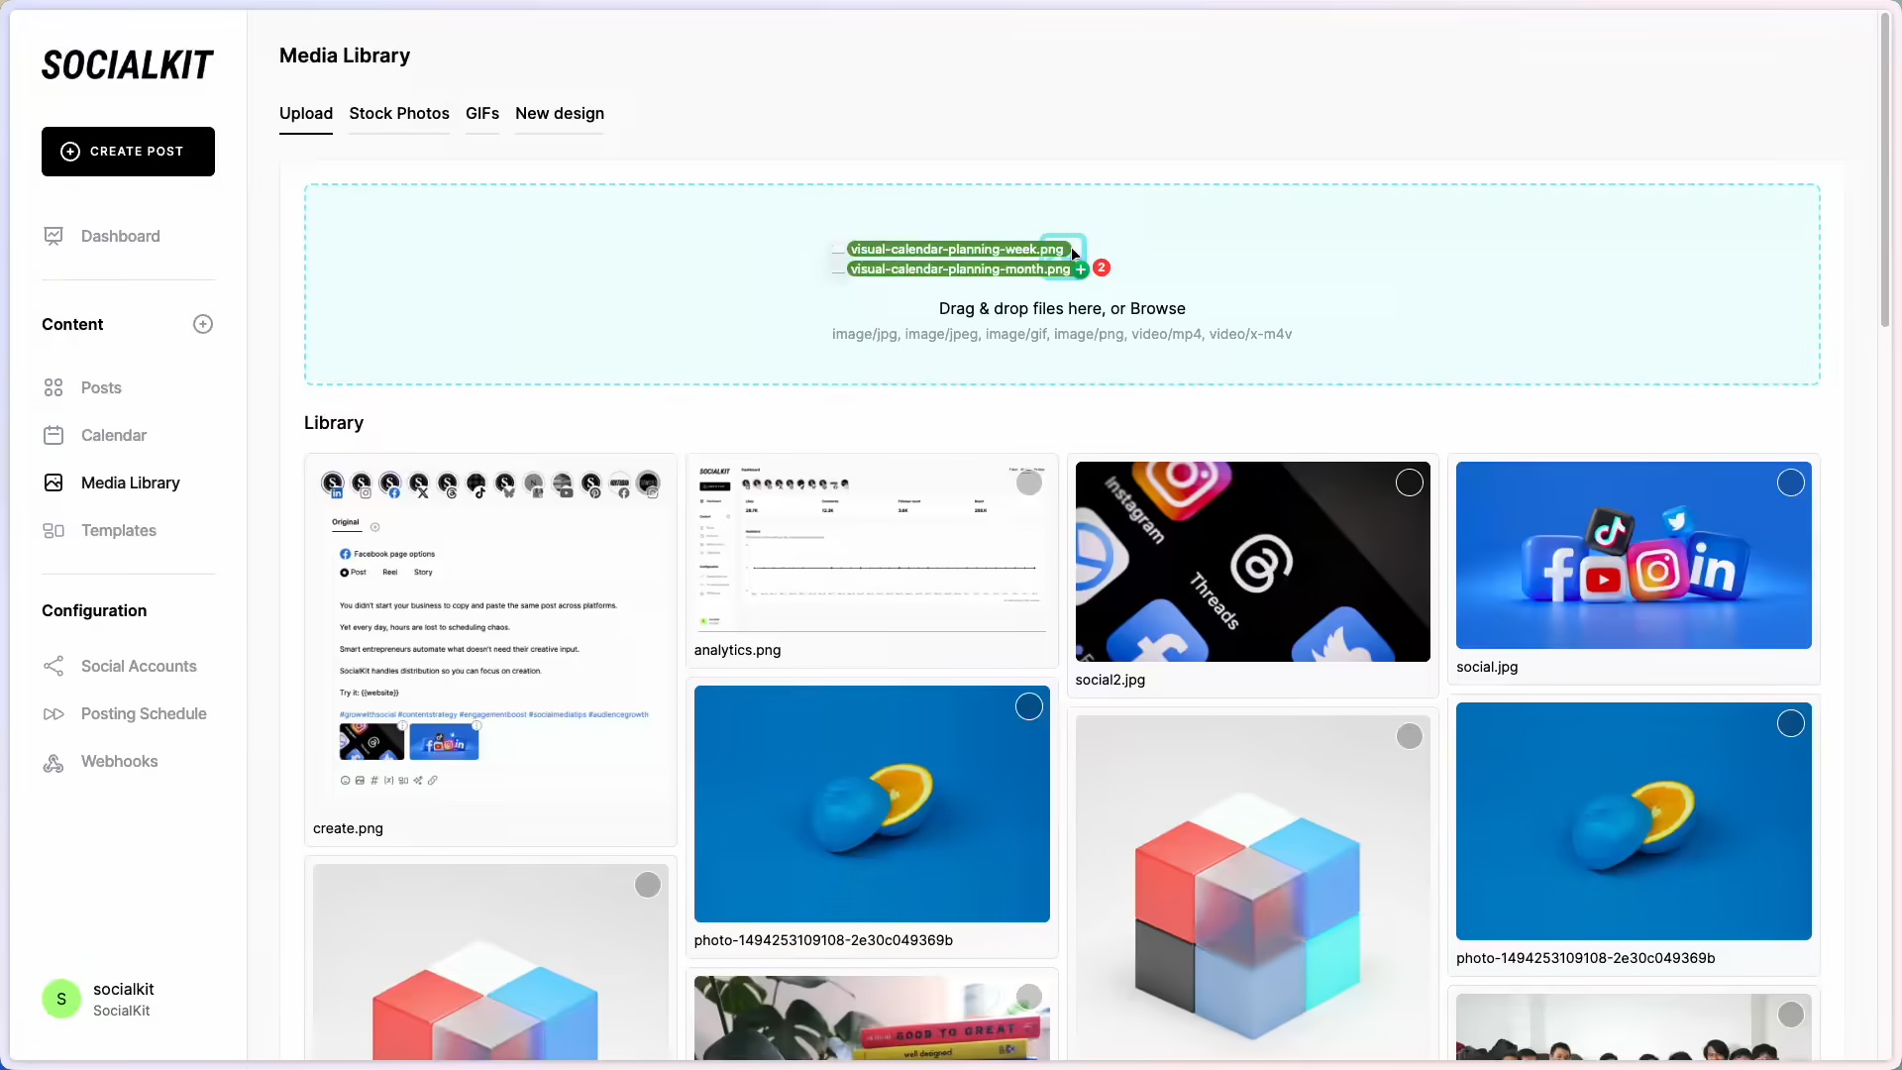Image resolution: width=1902 pixels, height=1070 pixels.
Task: Click the Dashboard chart icon
Action: [x=53, y=236]
